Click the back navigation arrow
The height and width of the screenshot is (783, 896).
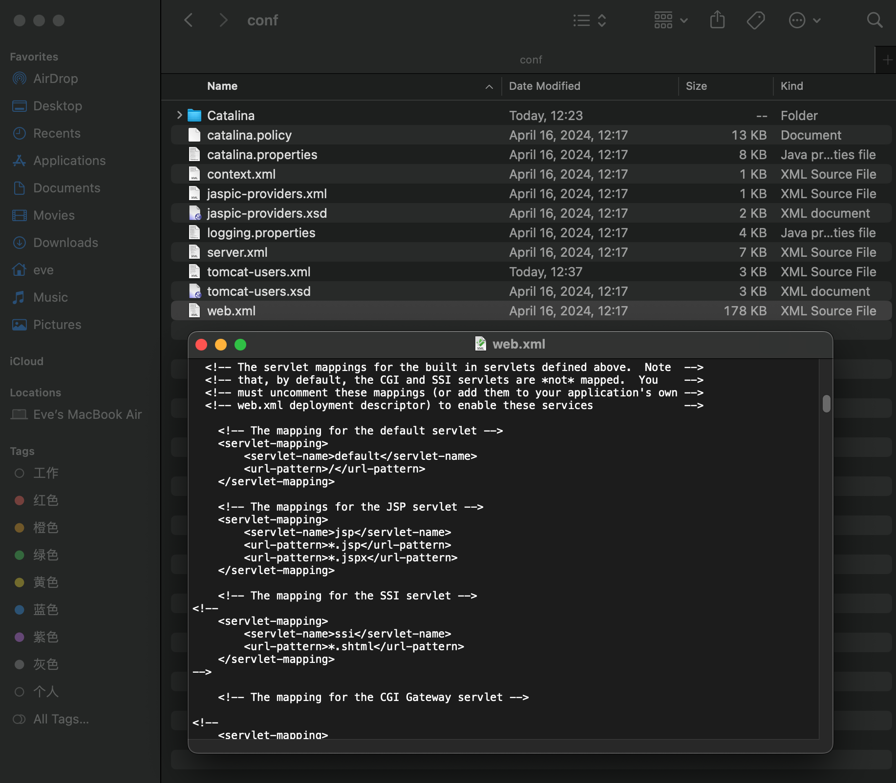pyautogui.click(x=189, y=20)
